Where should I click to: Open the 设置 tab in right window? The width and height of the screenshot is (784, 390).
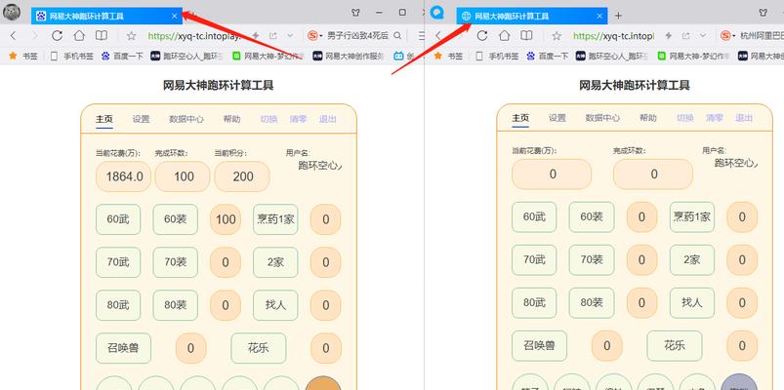(557, 118)
